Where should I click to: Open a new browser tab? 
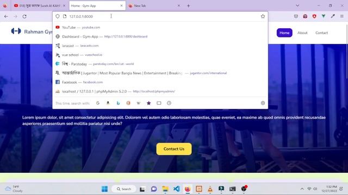pyautogui.click(x=189, y=6)
